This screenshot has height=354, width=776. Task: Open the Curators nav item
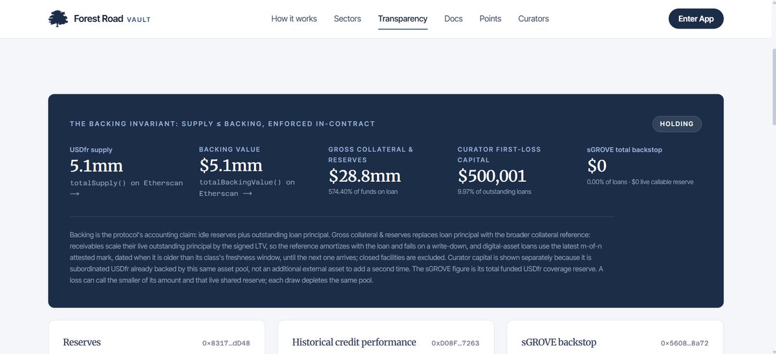[533, 19]
